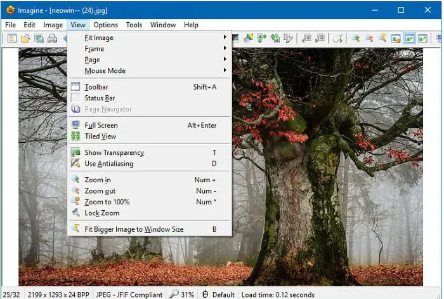This screenshot has height=299, width=444.
Task: Click the mouse icon beside Default in status bar
Action: pyautogui.click(x=206, y=294)
